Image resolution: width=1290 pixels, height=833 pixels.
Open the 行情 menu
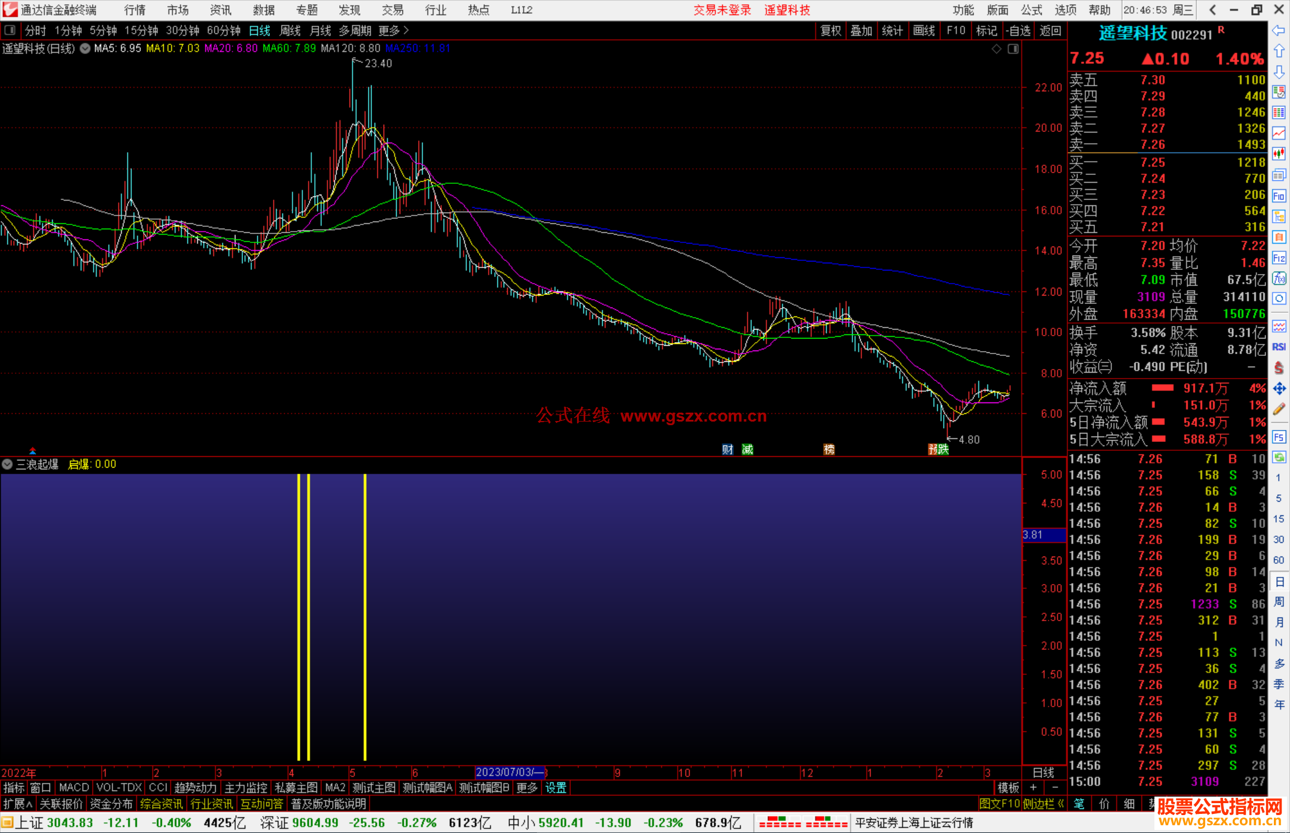[x=134, y=10]
